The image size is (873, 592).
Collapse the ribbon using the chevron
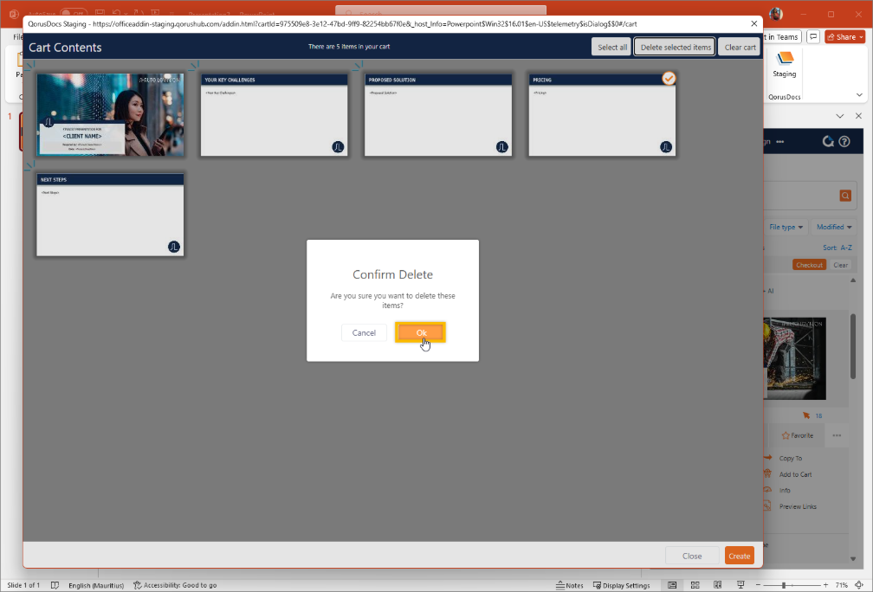[860, 94]
